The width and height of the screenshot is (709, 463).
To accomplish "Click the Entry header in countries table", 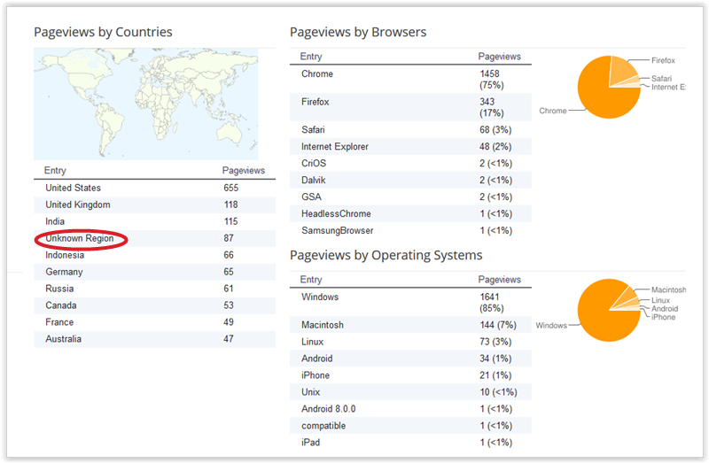I will 55,170.
